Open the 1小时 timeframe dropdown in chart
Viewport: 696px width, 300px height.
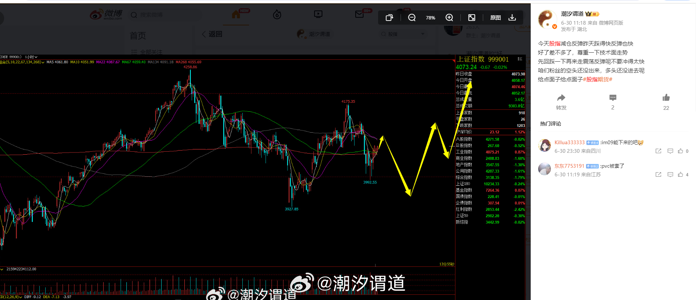(x=31, y=57)
